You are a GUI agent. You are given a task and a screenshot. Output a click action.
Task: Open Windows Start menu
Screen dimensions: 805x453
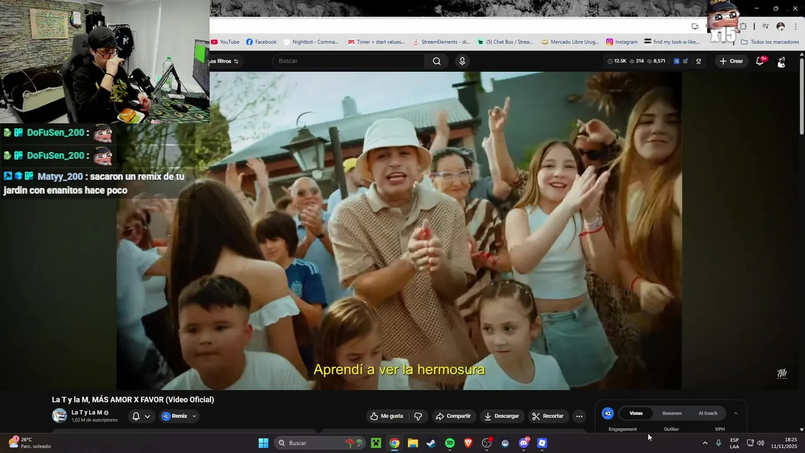(264, 443)
